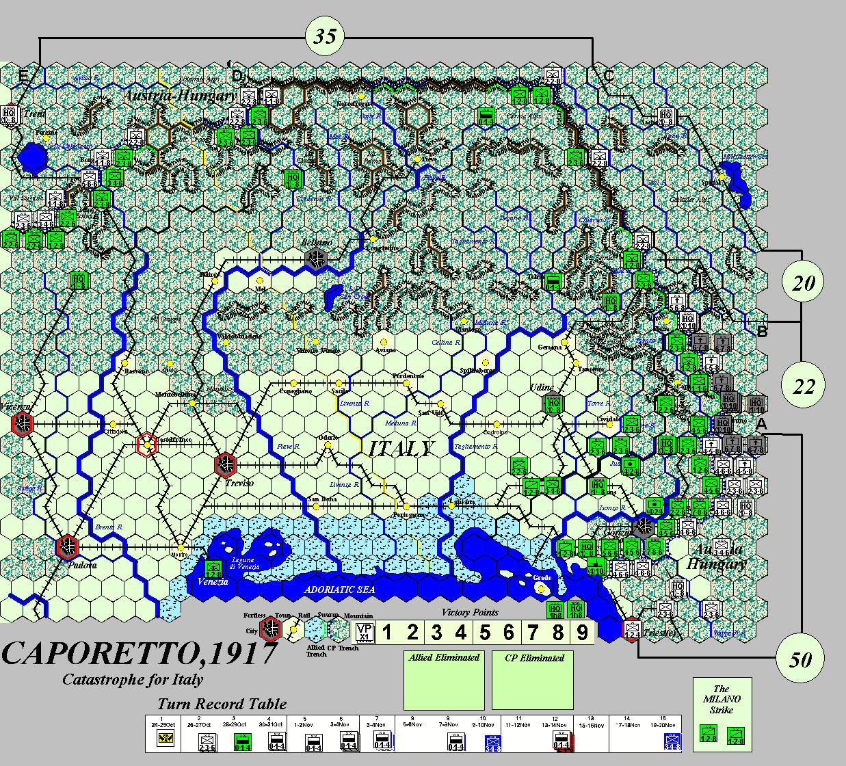The height and width of the screenshot is (766, 846).
Task: Click the Oderzo town dot
Action: pyautogui.click(x=328, y=445)
